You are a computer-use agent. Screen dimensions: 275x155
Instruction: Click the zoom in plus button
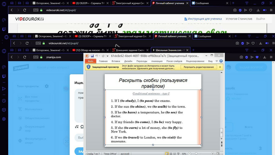point(213,154)
